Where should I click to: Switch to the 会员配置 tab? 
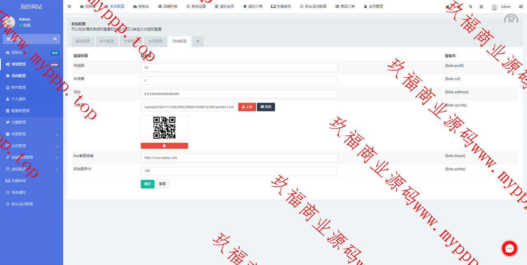tap(155, 41)
